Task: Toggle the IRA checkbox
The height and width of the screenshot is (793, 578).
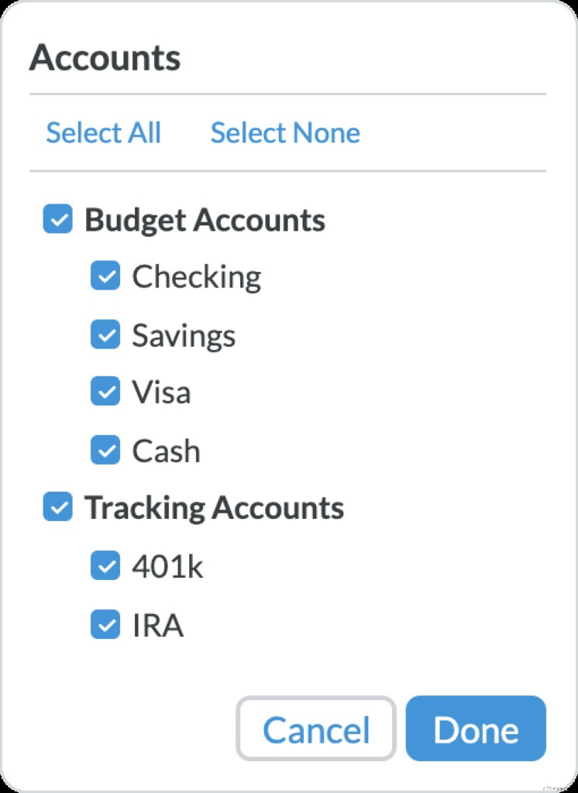Action: click(106, 626)
